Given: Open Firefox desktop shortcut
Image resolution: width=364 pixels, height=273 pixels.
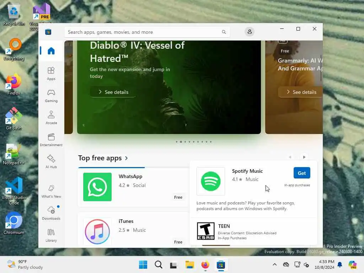Looking at the screenshot, I should tap(14, 84).
